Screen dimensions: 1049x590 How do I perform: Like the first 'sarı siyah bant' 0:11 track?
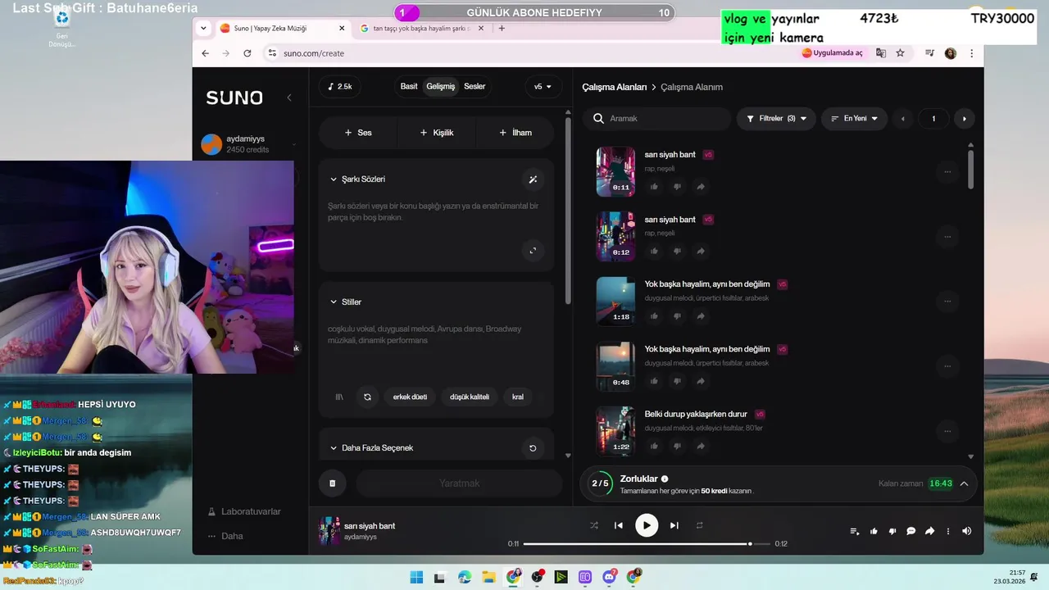click(654, 186)
